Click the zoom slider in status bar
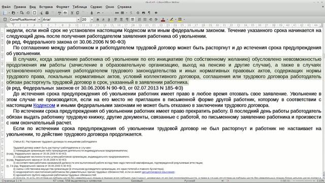 click(x=304, y=181)
